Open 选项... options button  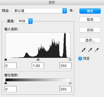[90, 40]
